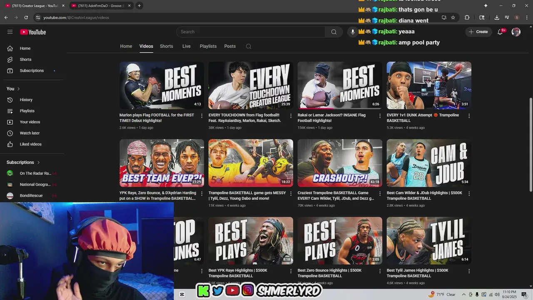This screenshot has width=533, height=300.
Task: Open the Chrome profile S icon
Action: coord(517,17)
